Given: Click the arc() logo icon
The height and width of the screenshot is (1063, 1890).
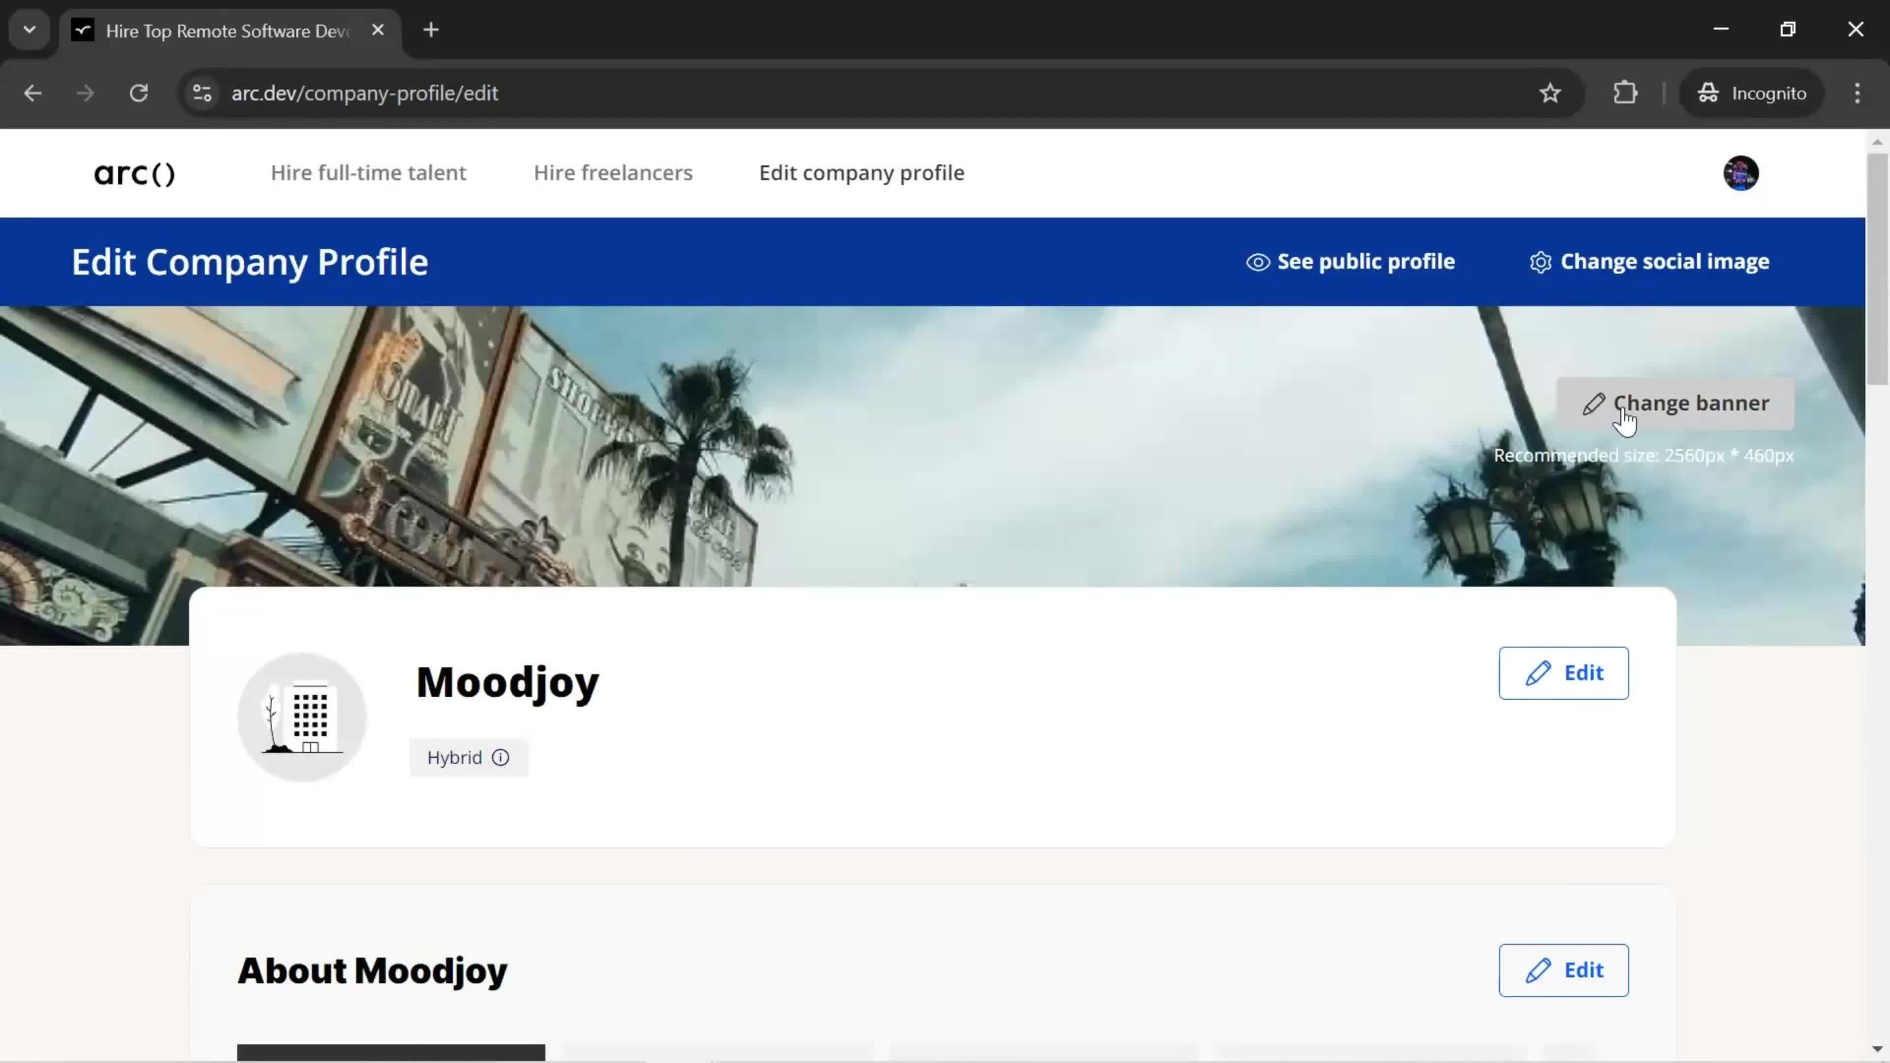Looking at the screenshot, I should (x=134, y=173).
